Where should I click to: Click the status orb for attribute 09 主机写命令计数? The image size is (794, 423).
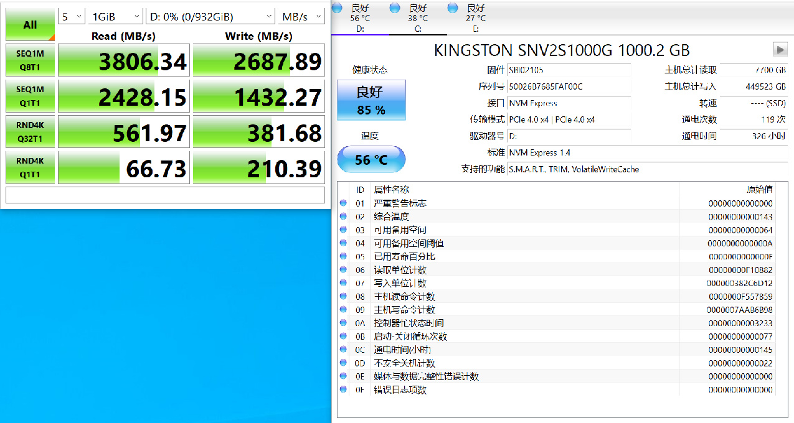(x=343, y=310)
